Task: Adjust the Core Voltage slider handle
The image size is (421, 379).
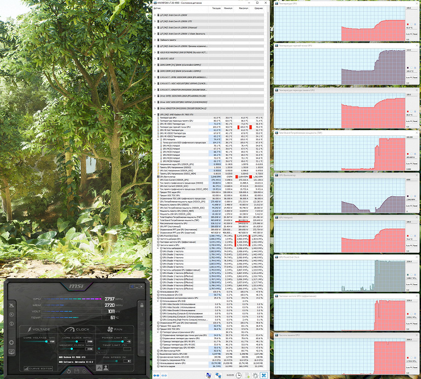Action: click(46, 341)
